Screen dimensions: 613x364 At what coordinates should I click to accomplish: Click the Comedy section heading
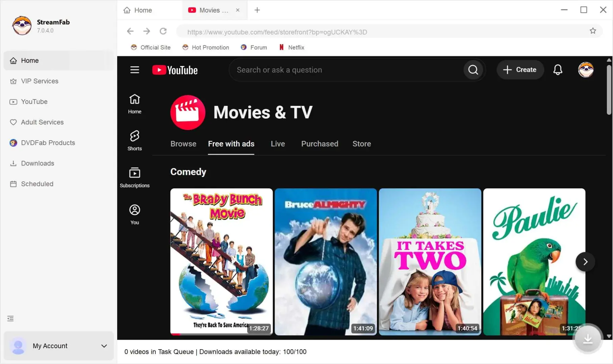click(x=188, y=172)
